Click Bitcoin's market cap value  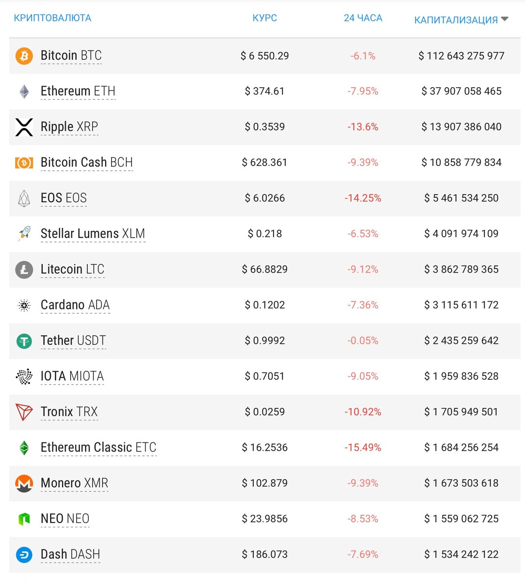coord(461,56)
